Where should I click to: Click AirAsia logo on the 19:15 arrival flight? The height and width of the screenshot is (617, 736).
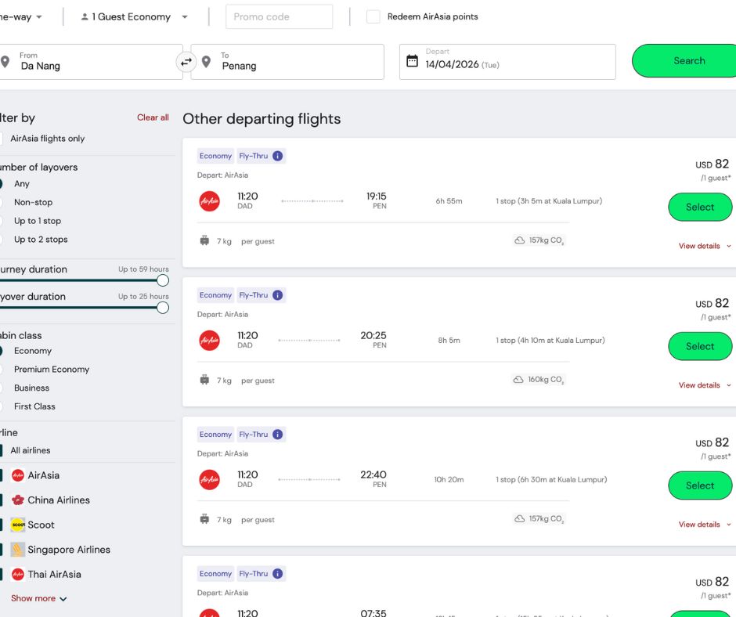click(x=209, y=201)
